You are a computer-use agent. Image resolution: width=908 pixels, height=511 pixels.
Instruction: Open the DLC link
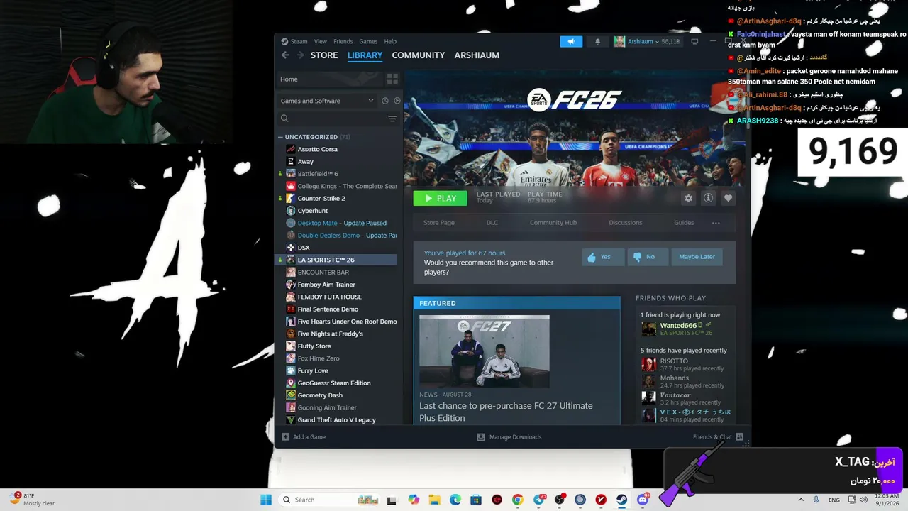(492, 223)
